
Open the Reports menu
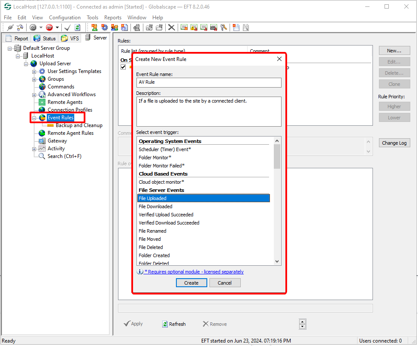click(x=113, y=18)
